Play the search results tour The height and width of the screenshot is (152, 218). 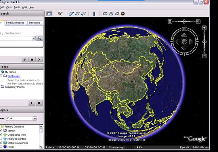[25, 60]
